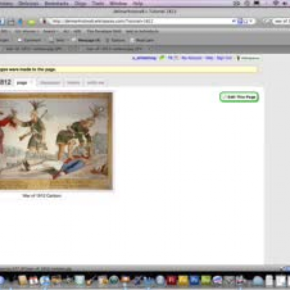Screen dimensions: 290x290
Task: Switch to the History wiki tab
Action: (x=74, y=83)
